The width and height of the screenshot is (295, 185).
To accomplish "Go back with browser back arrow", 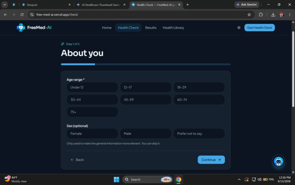I will [5, 15].
